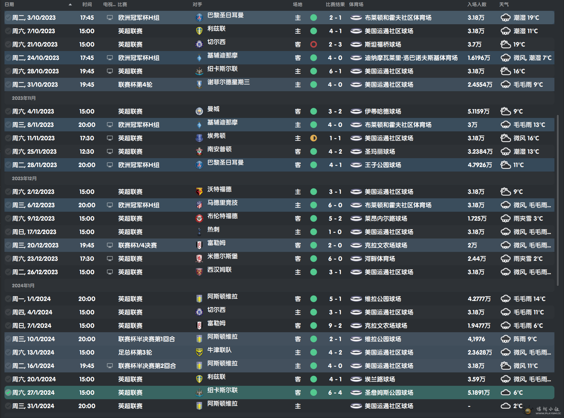Toggle the green checkmark on 27/1/2024 row
The height and width of the screenshot is (418, 564).
coord(8,392)
